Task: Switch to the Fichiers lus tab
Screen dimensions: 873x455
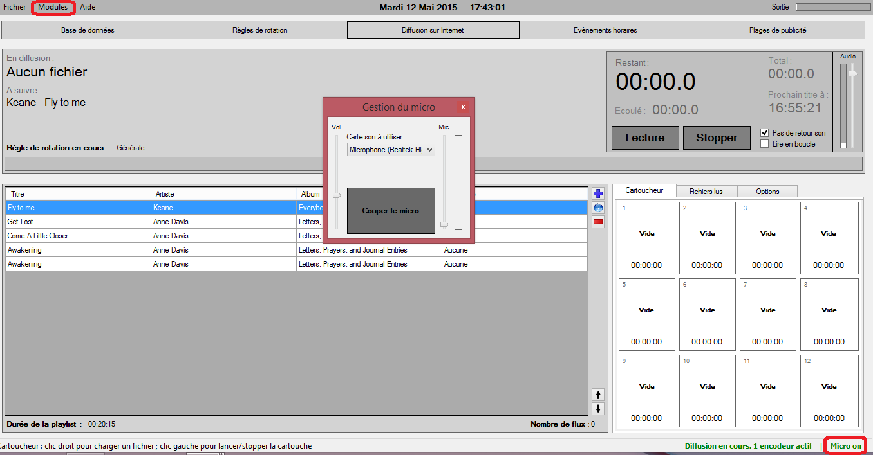Action: pos(706,192)
